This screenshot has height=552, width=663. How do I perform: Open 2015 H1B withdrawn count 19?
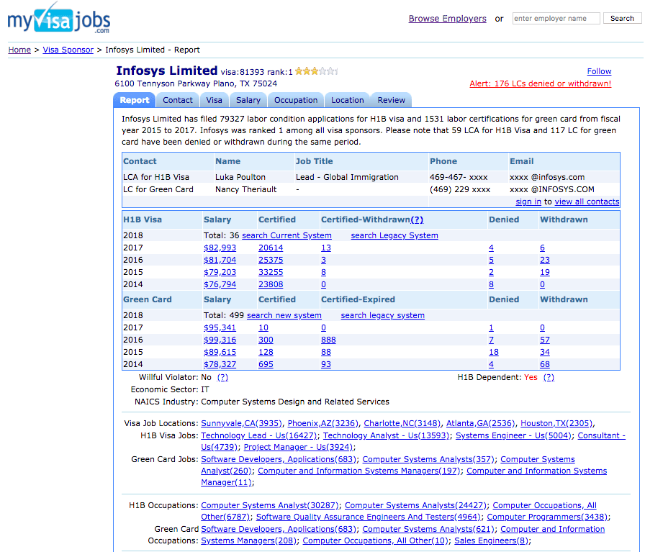[545, 272]
